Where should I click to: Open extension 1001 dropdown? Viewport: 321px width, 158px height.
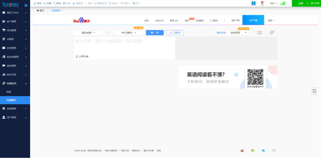point(274,4)
